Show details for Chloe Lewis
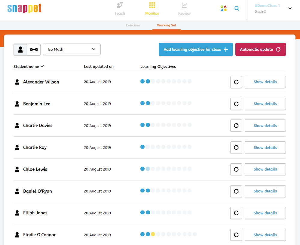The image size is (300, 245). tap(265, 169)
